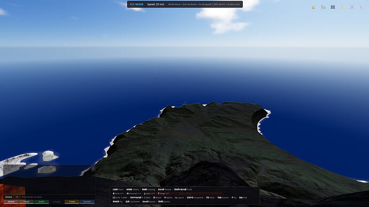This screenshot has width=369, height=207.
Task: Click the F3 Stats hint
Action: pyautogui.click(x=210, y=197)
